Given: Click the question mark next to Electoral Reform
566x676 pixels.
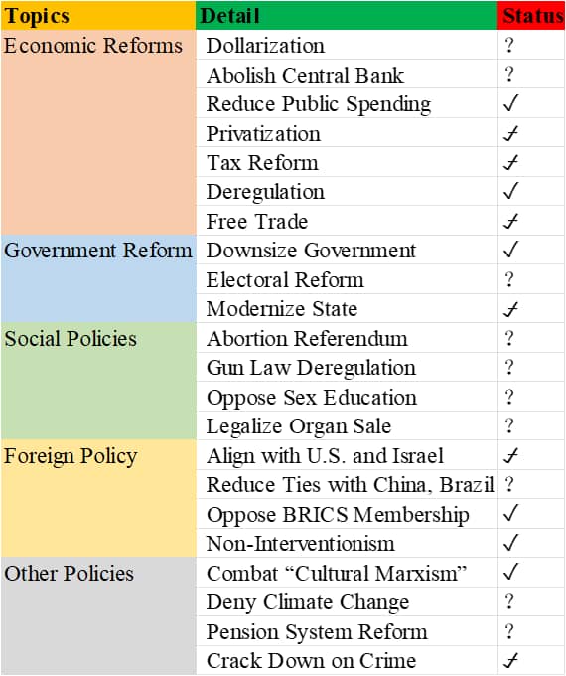Looking at the screenshot, I should pyautogui.click(x=509, y=279).
